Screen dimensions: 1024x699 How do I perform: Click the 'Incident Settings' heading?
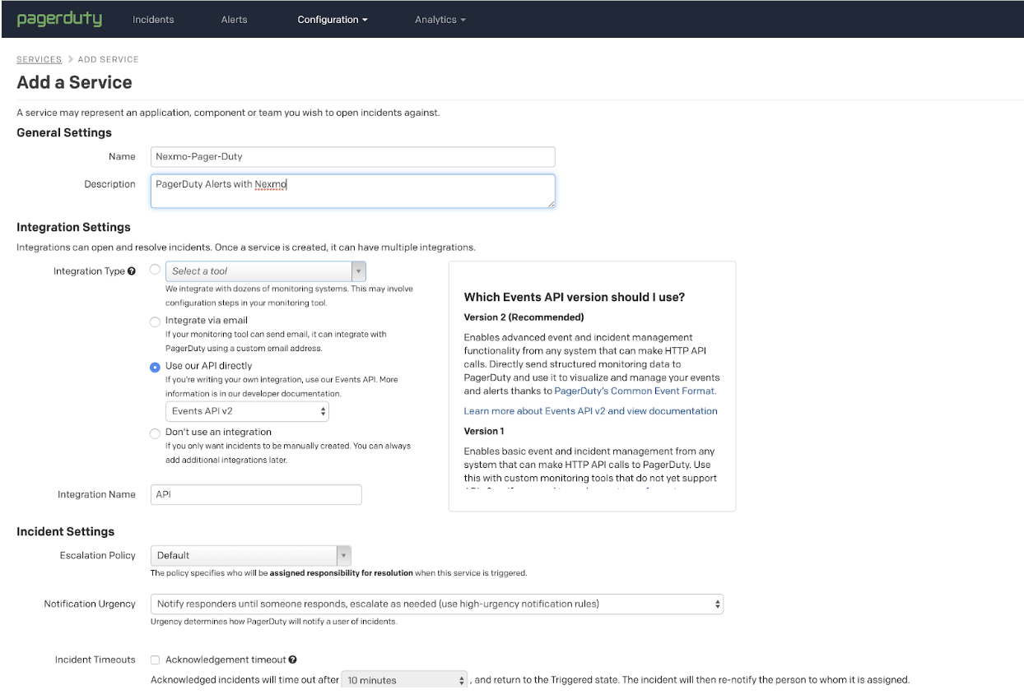[x=66, y=531]
